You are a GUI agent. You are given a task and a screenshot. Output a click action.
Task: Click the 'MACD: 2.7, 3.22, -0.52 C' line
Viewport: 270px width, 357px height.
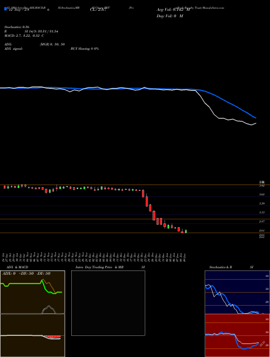pos(24,36)
